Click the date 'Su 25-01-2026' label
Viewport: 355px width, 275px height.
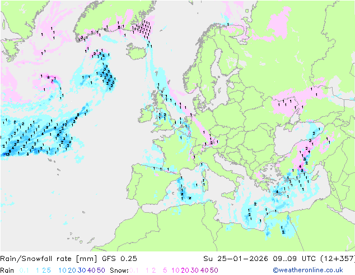click(x=236, y=259)
